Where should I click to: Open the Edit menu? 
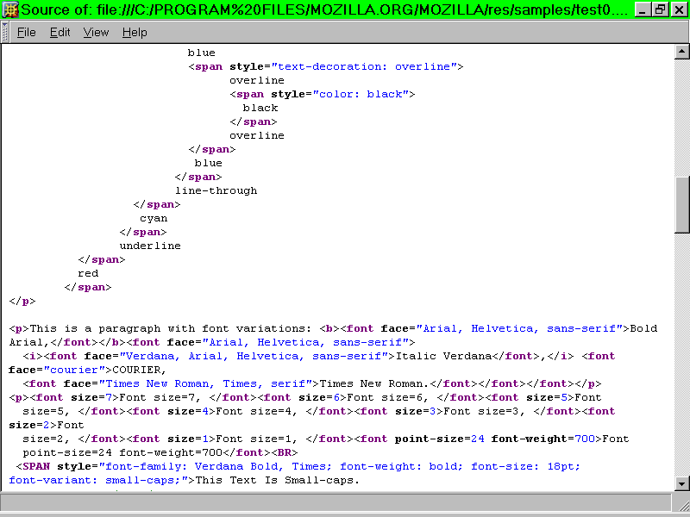click(60, 32)
